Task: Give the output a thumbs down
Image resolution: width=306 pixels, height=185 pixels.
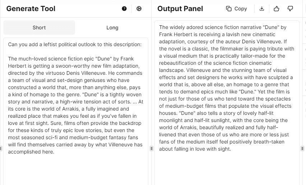Action: coord(291,9)
